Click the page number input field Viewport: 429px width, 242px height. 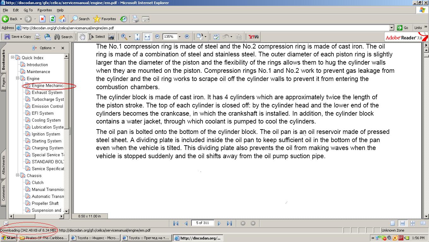point(202,223)
